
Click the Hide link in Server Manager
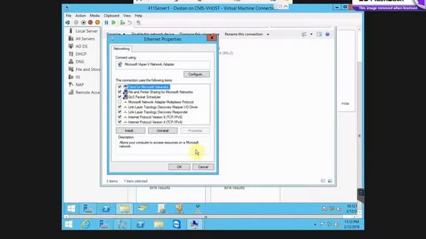pyautogui.click(x=345, y=104)
